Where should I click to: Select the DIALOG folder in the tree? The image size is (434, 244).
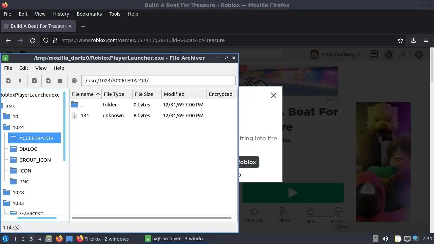tap(28, 149)
